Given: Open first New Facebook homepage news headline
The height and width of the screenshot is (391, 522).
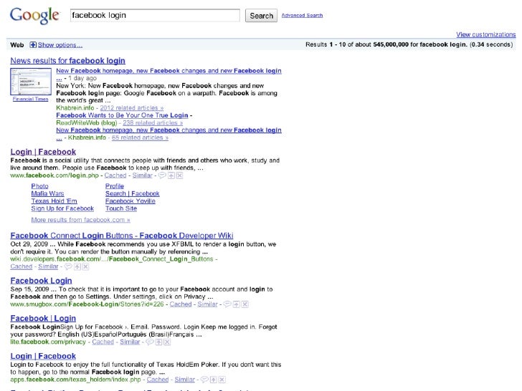Looking at the screenshot, I should 169,71.
